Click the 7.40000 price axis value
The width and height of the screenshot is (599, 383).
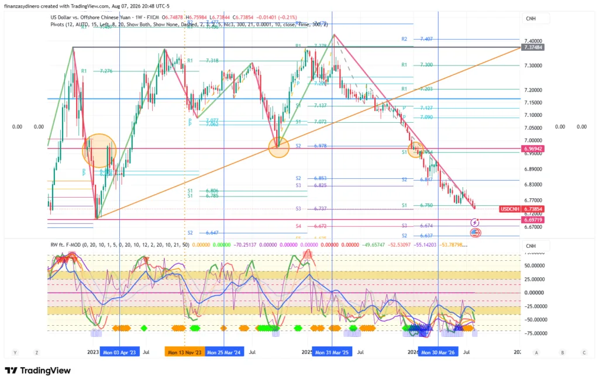pyautogui.click(x=533, y=41)
